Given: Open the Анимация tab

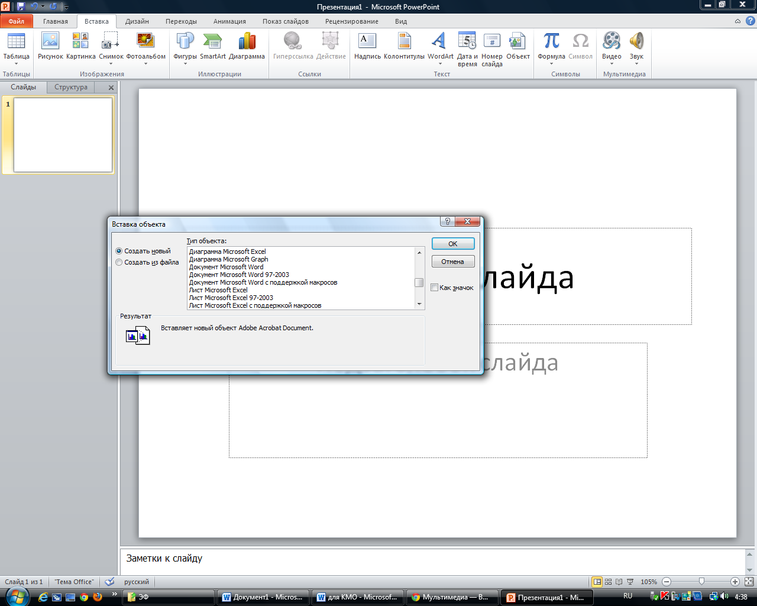Looking at the screenshot, I should click(x=229, y=21).
